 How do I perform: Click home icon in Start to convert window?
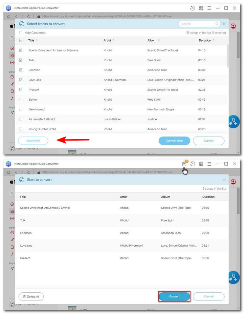9,172
